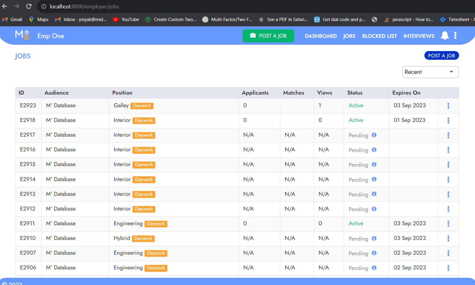The height and width of the screenshot is (285, 475).
Task: Click the M logo in the header
Action: (22, 35)
